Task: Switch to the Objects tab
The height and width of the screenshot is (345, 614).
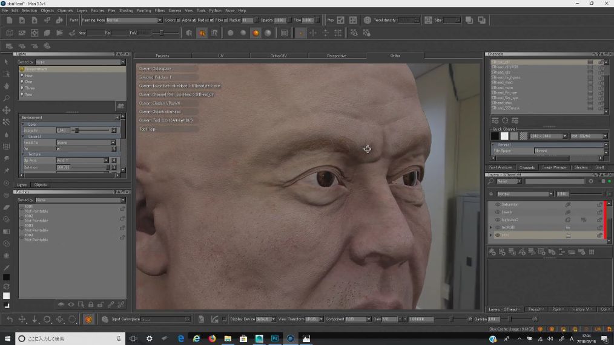Action: coord(41,185)
